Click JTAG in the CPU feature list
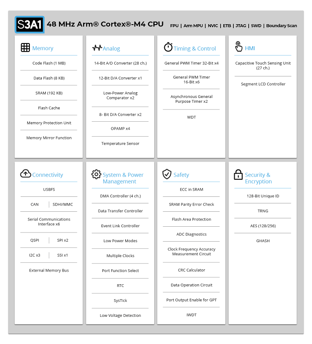 [241, 25]
